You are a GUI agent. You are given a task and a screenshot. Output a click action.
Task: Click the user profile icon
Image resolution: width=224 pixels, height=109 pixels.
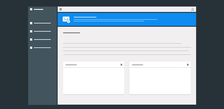(x=193, y=10)
